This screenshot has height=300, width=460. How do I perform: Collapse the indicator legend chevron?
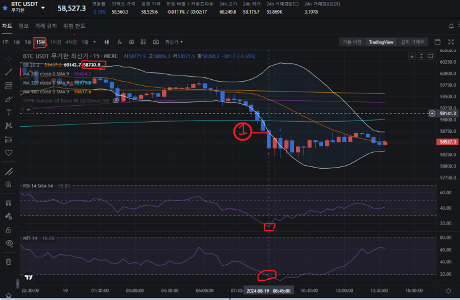point(28,110)
